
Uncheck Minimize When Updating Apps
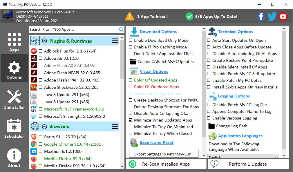pyautogui.click(x=131, y=120)
